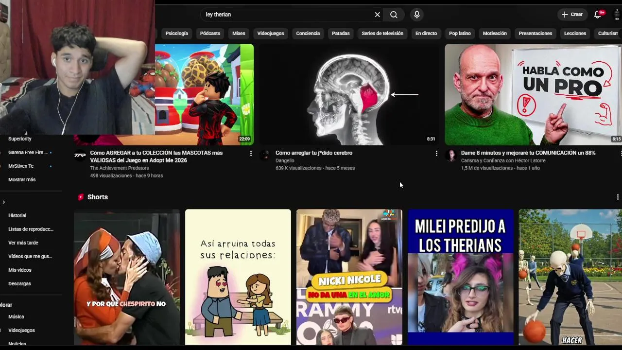The image size is (622, 350).
Task: Open Descargas in sidebar
Action: tap(19, 283)
